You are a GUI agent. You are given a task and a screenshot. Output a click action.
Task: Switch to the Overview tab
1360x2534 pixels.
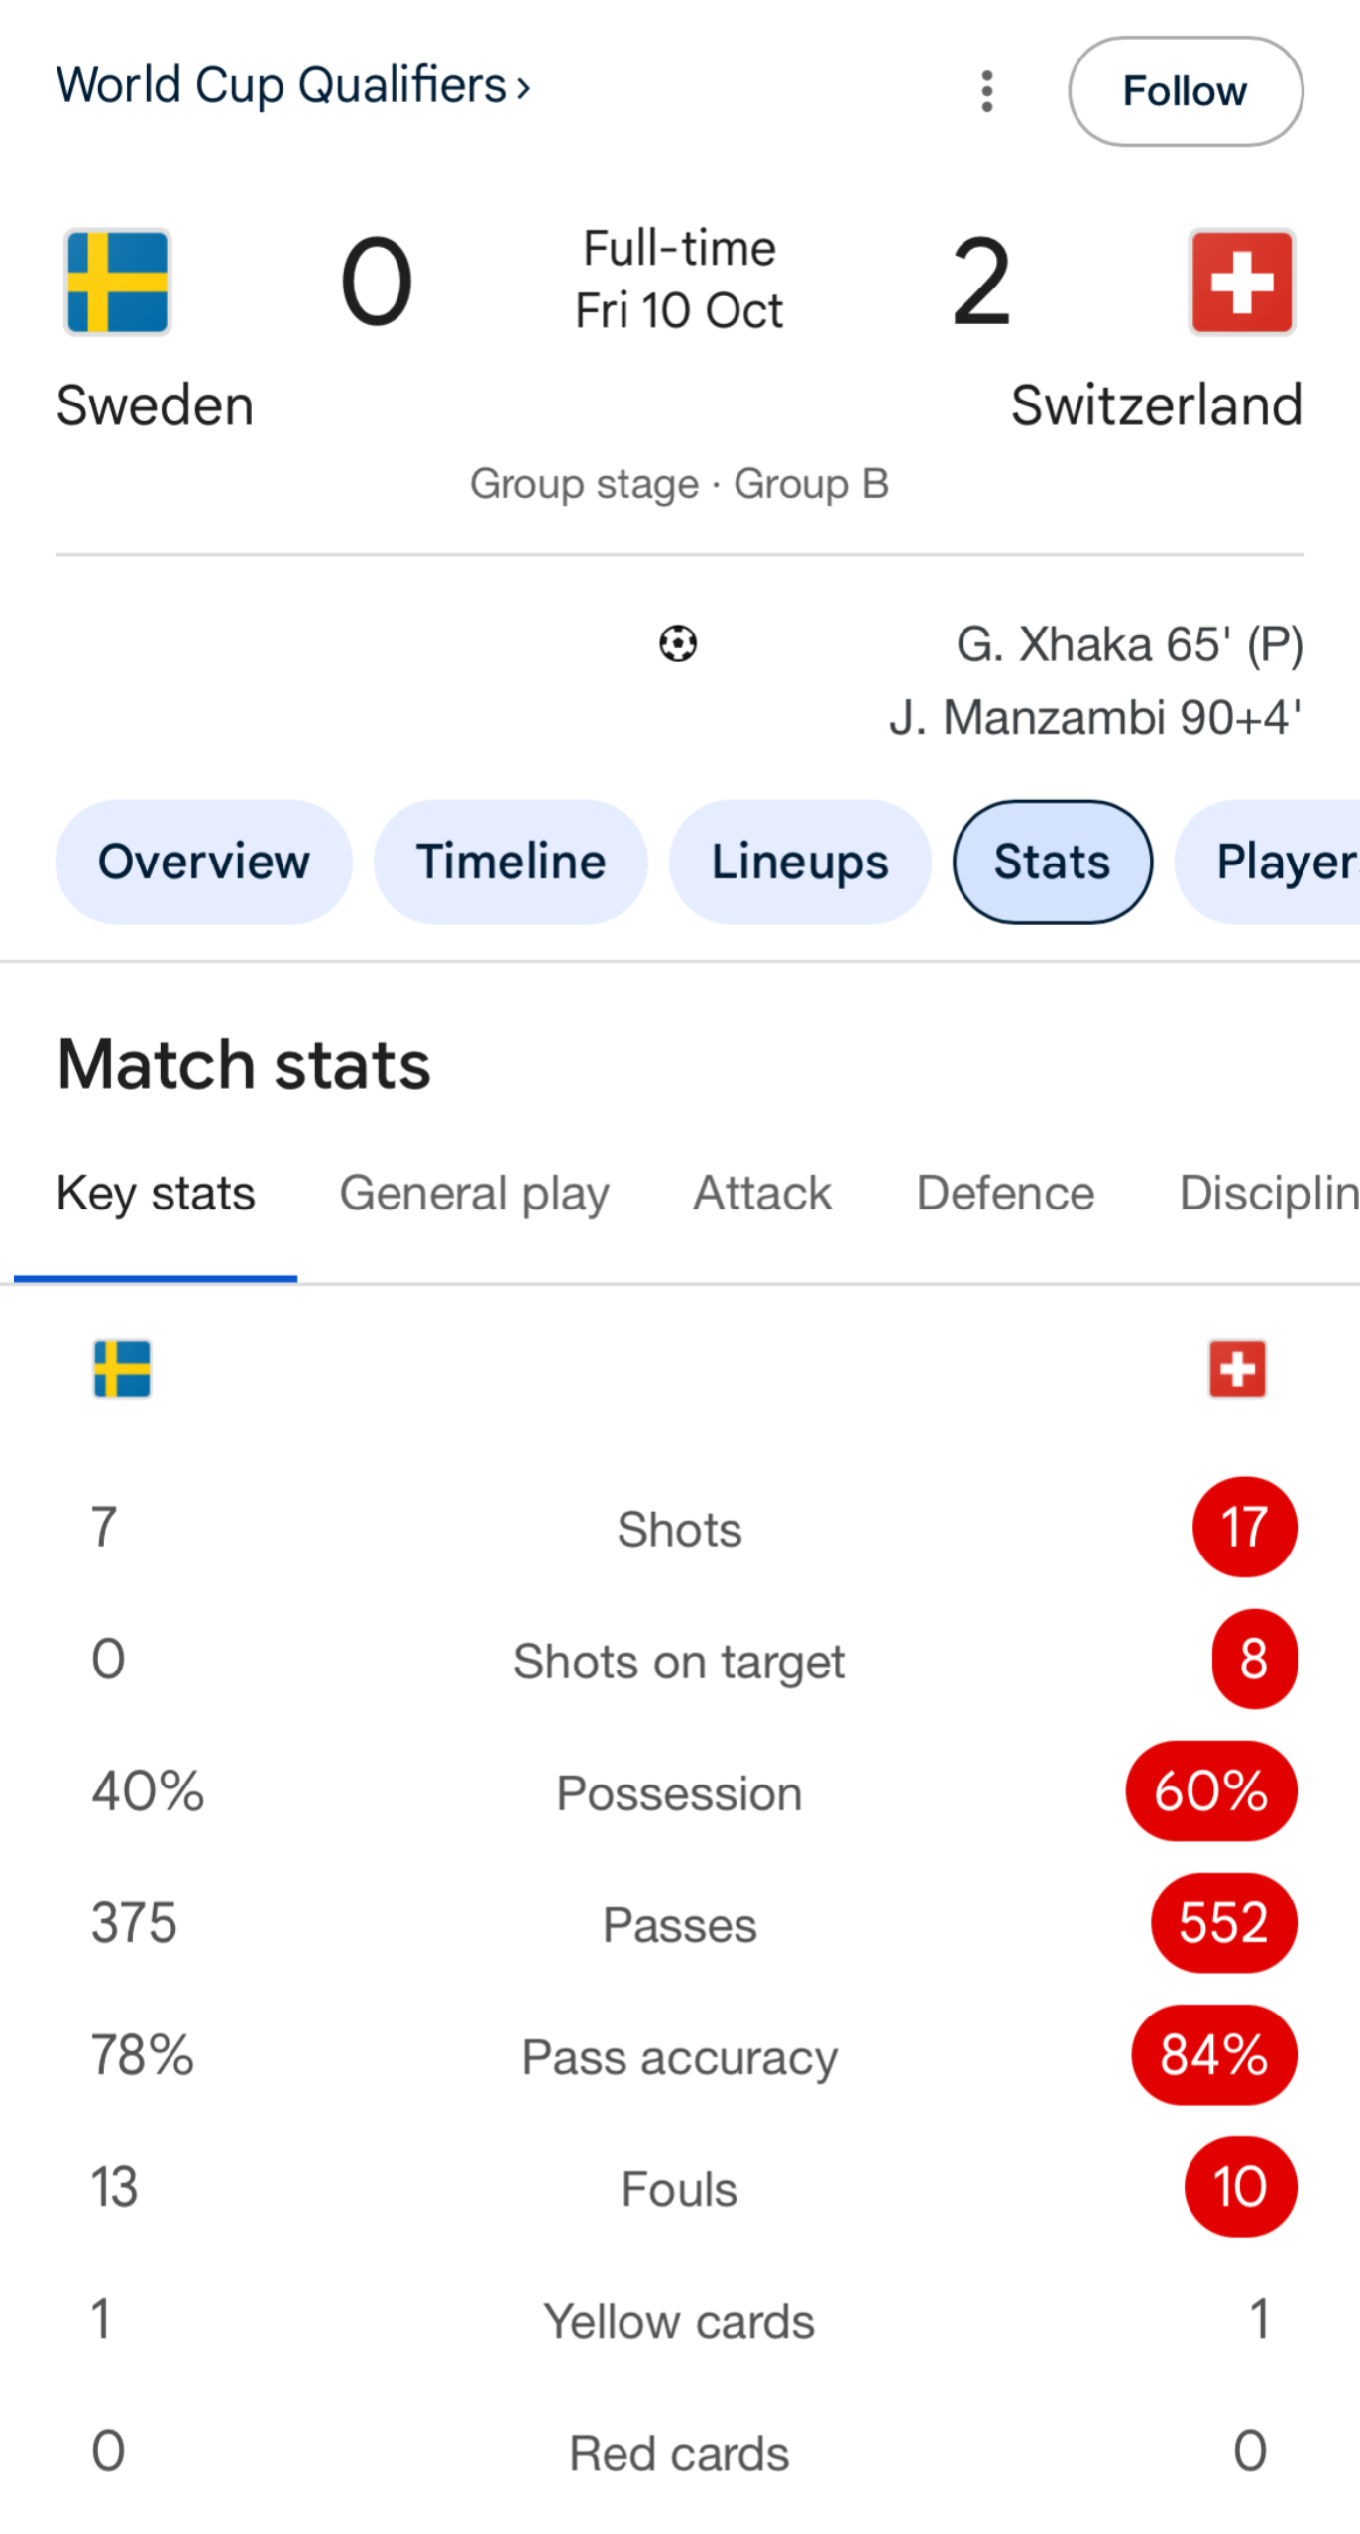203,862
